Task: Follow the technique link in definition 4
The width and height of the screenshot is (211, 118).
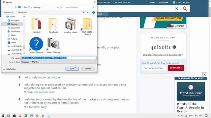Action: coord(53,77)
